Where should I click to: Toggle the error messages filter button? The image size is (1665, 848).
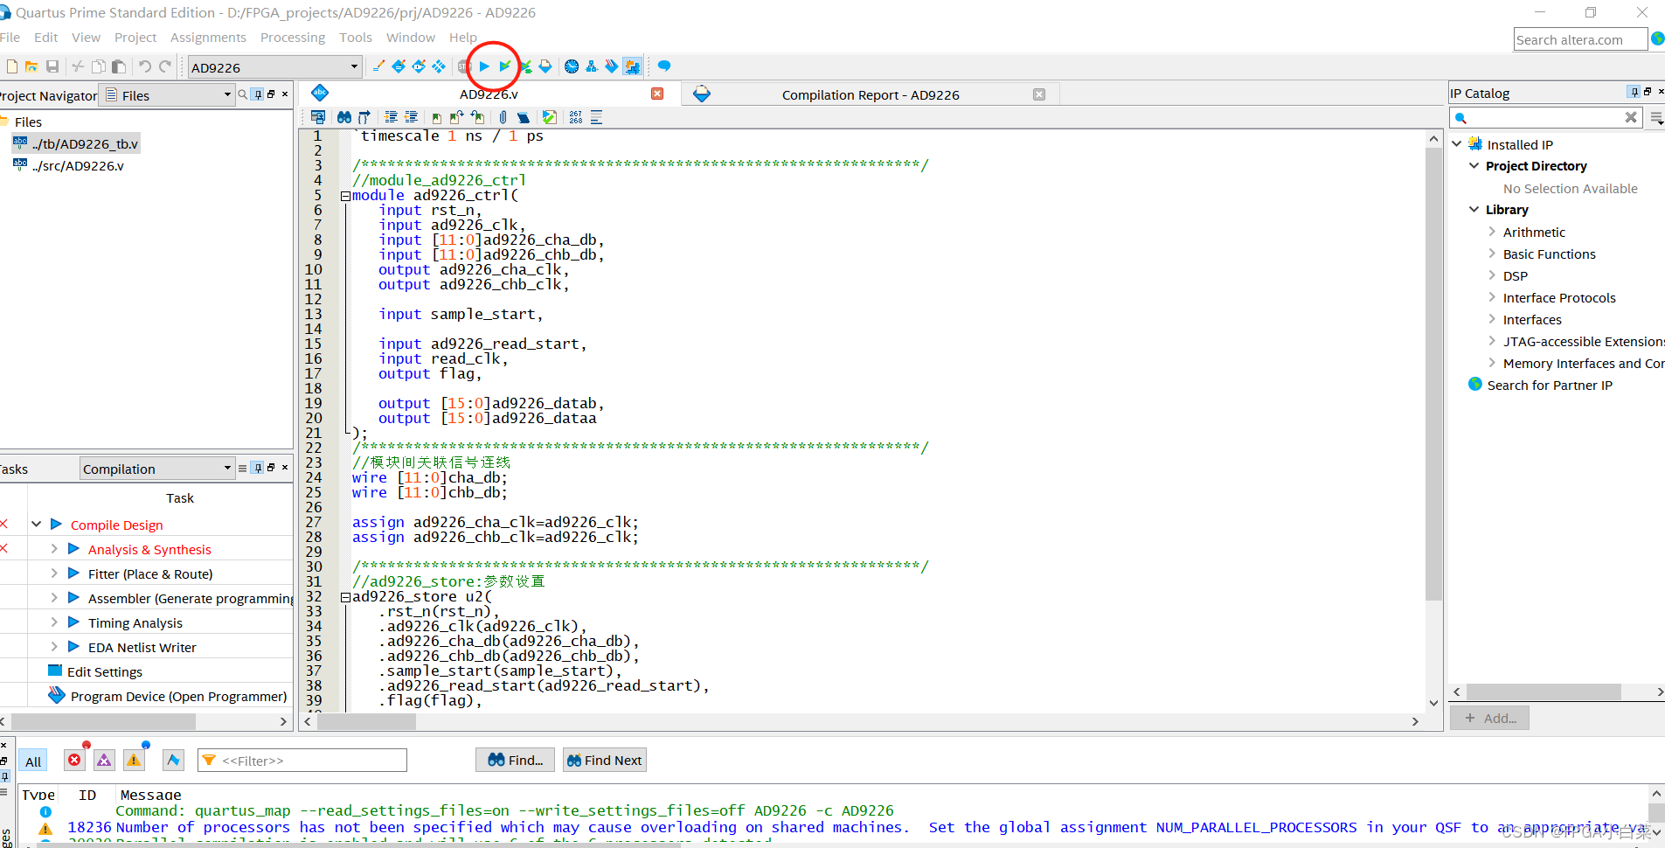(75, 761)
